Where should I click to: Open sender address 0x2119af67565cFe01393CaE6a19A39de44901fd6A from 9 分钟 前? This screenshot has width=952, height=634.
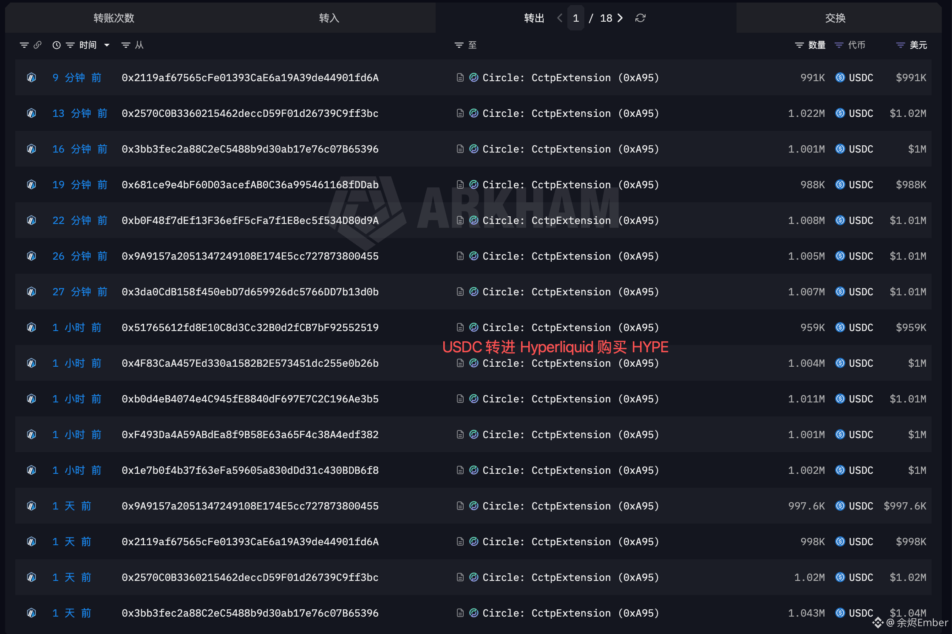coord(250,77)
